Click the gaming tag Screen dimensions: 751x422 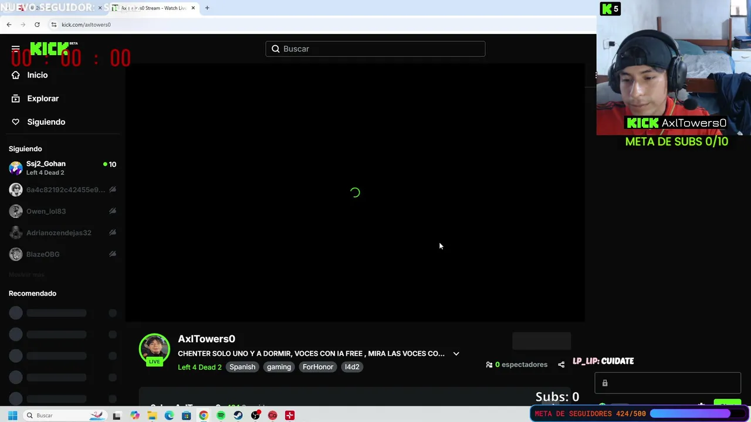pyautogui.click(x=279, y=367)
